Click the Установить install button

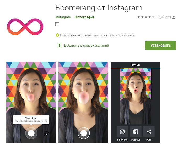click(x=160, y=45)
